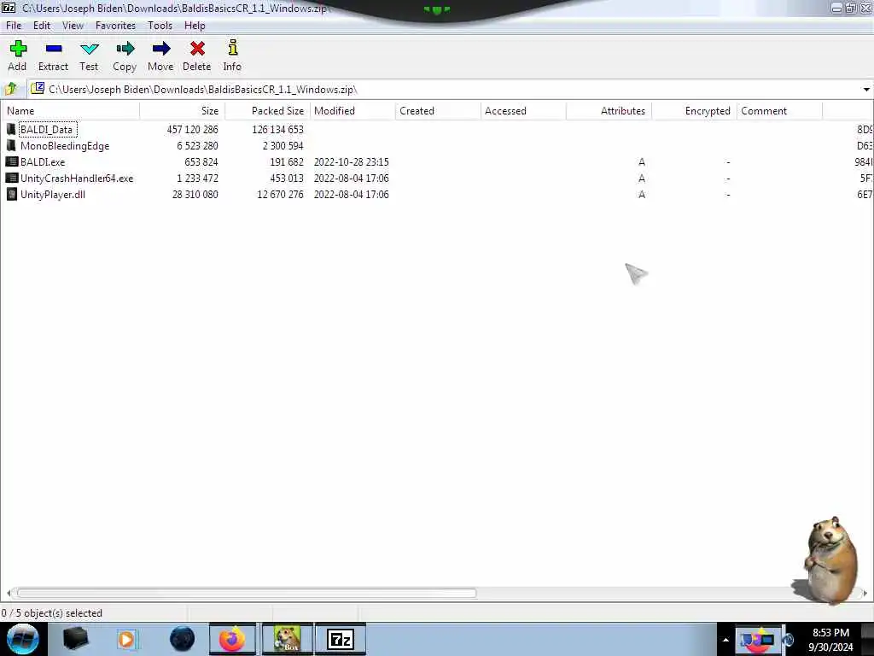Select the BALDI.exe file icon

pos(12,161)
